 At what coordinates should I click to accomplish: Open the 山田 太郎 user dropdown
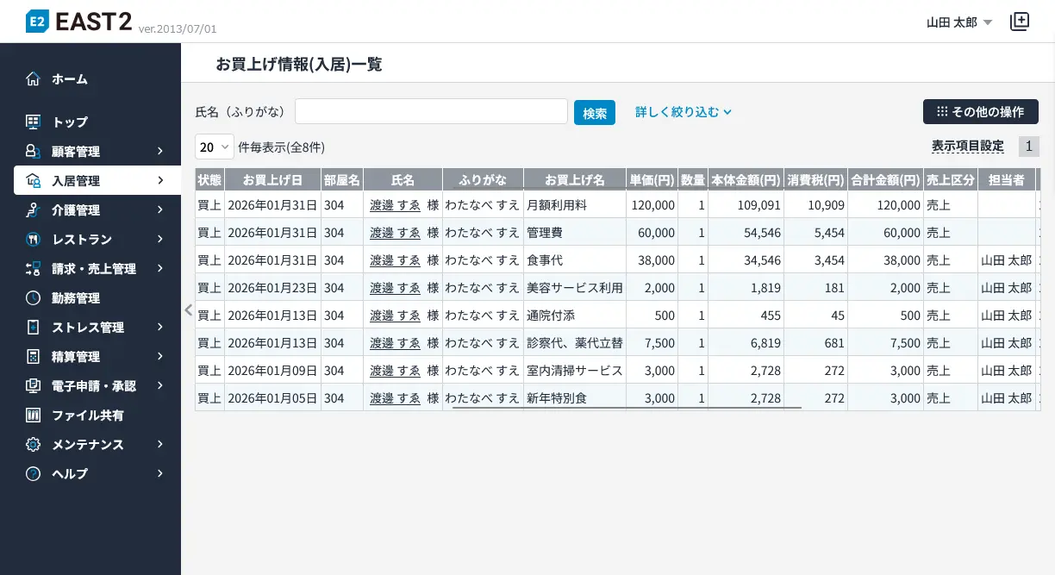point(959,22)
